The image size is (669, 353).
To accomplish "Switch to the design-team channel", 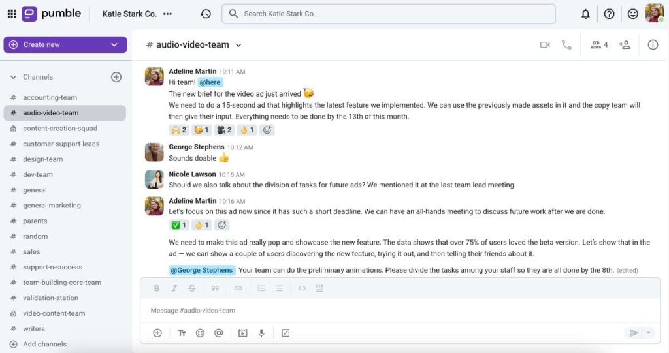I will (43, 159).
